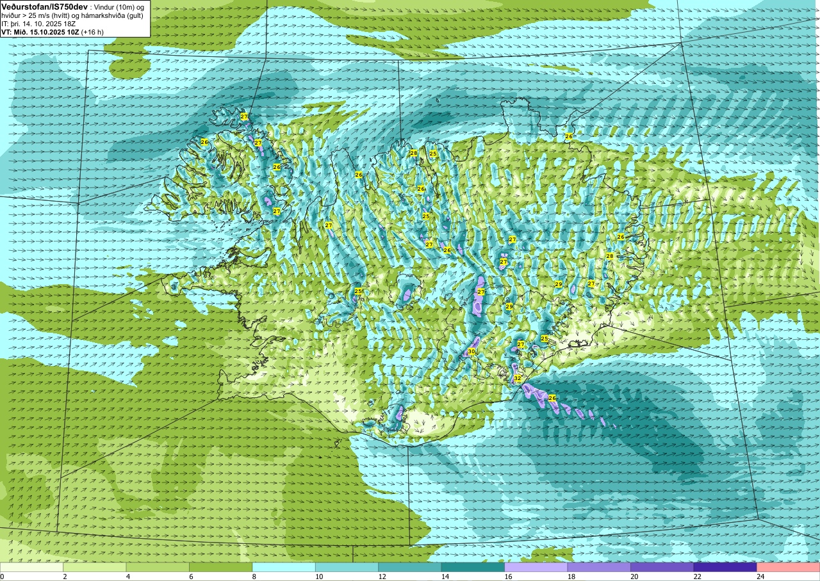Click the legend tick label '16'
The height and width of the screenshot is (581, 820).
coord(508,577)
